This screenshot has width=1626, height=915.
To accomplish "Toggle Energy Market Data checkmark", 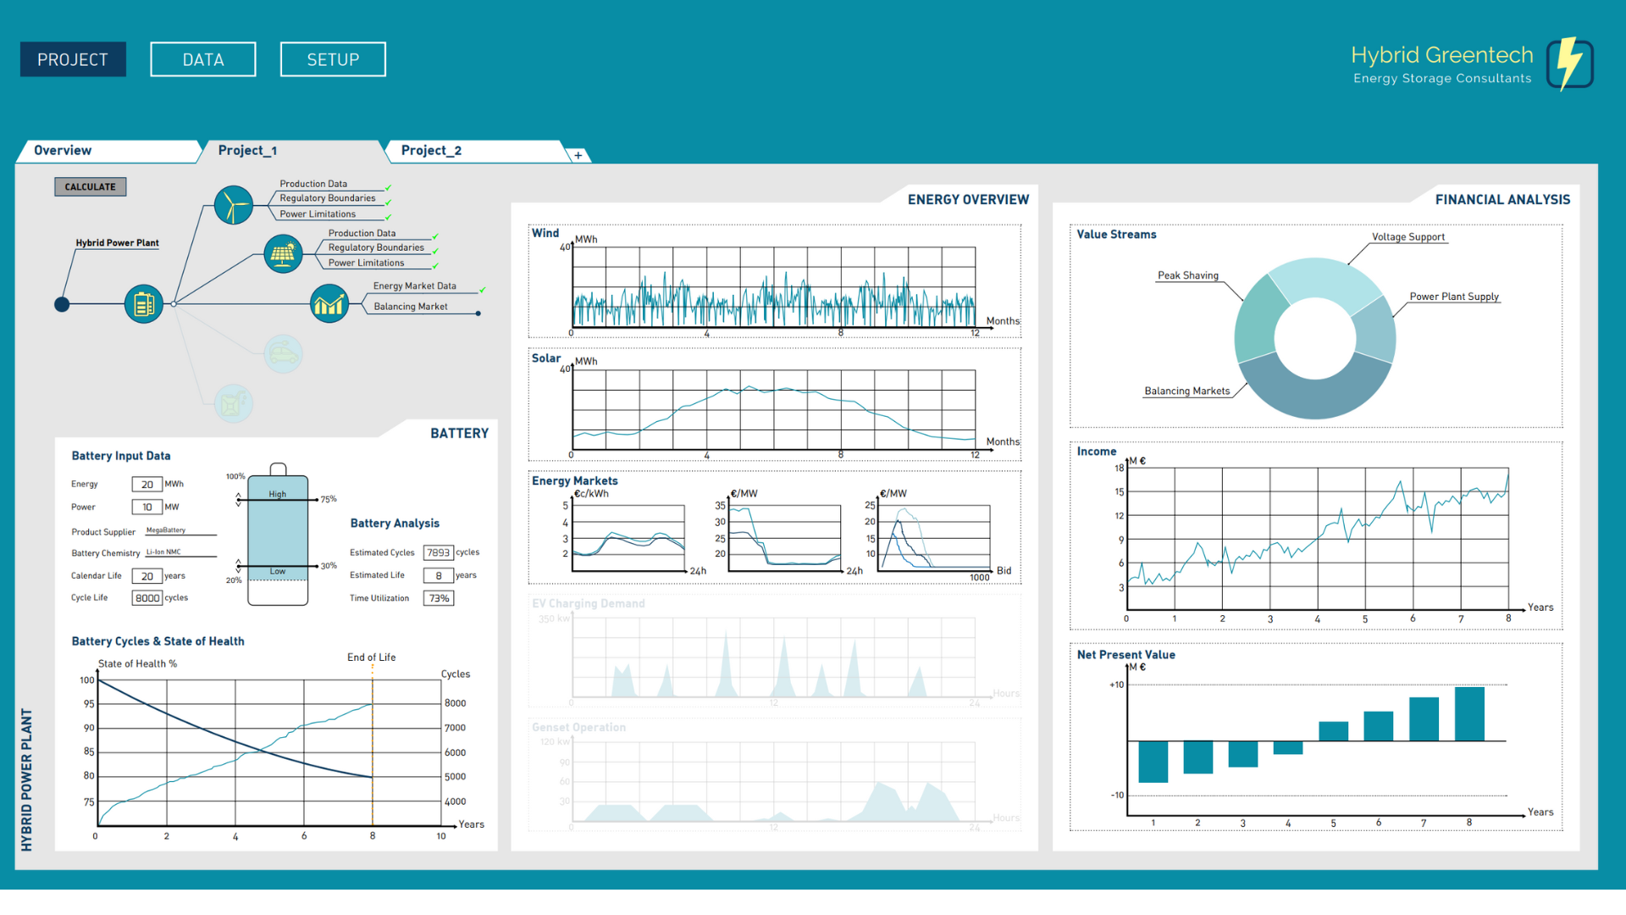I will pyautogui.click(x=482, y=290).
